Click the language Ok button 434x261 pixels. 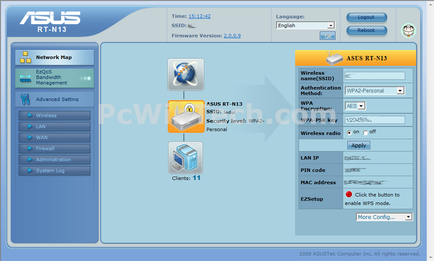[328, 36]
